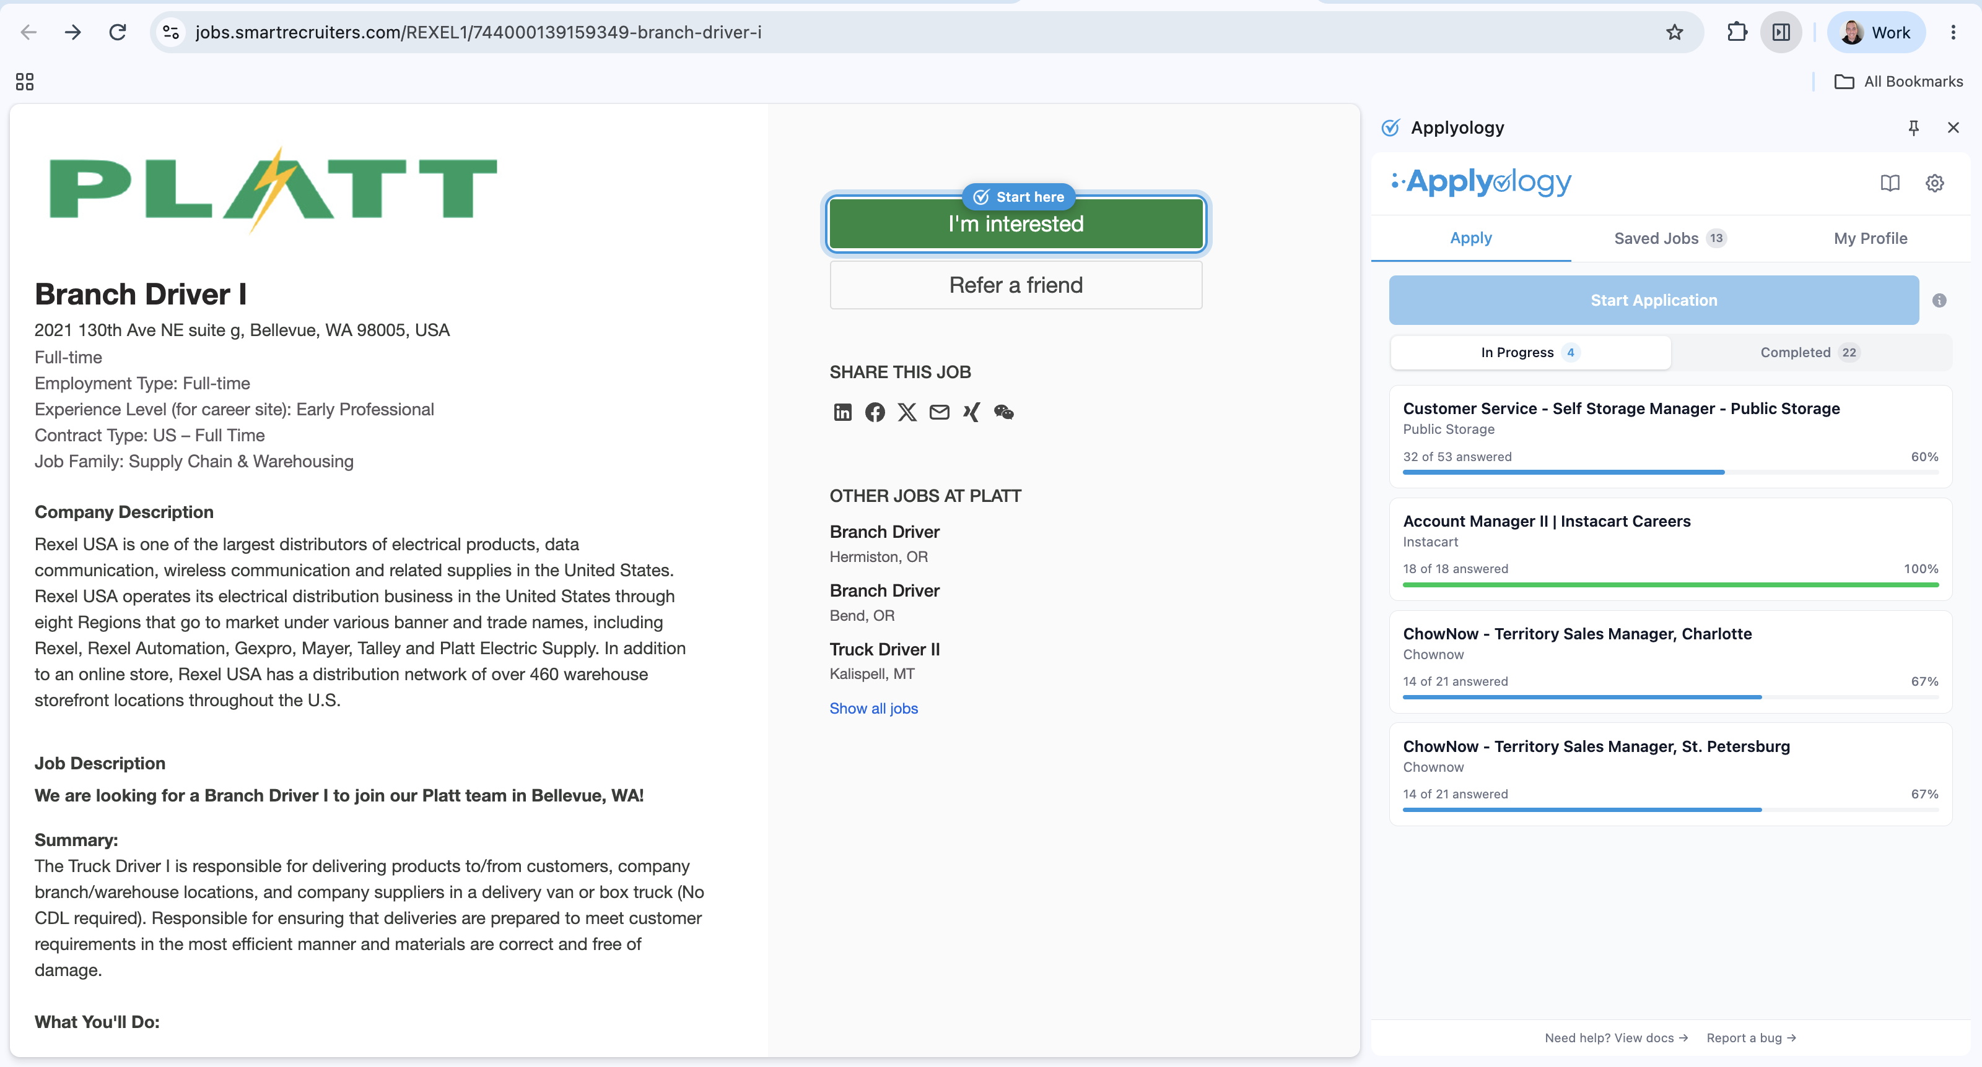Switch to Saved Jobs tab
The image size is (1982, 1067).
[1670, 238]
